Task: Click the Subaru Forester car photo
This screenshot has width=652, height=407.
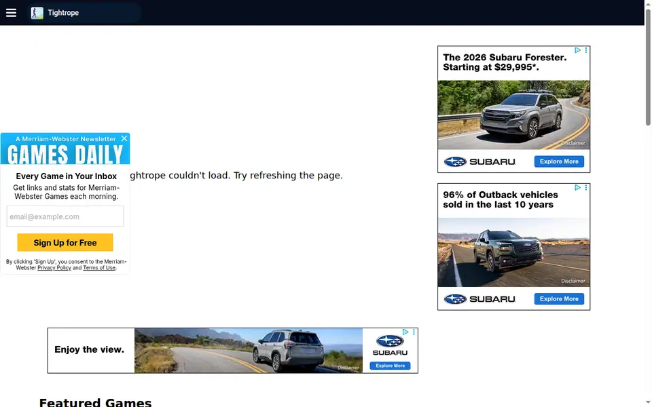Action: 513,115
